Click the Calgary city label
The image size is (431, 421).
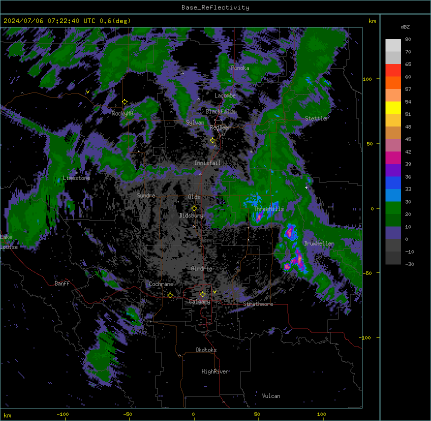(x=199, y=301)
